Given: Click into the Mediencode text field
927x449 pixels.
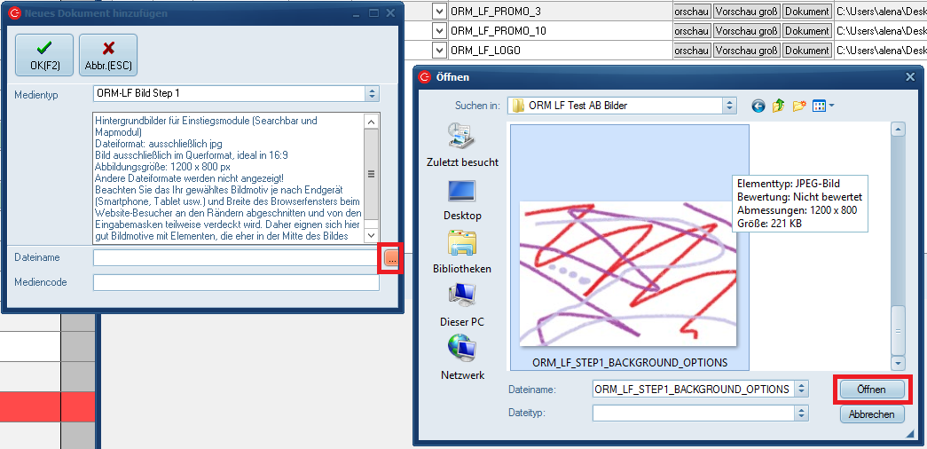Looking at the screenshot, I should 236,282.
